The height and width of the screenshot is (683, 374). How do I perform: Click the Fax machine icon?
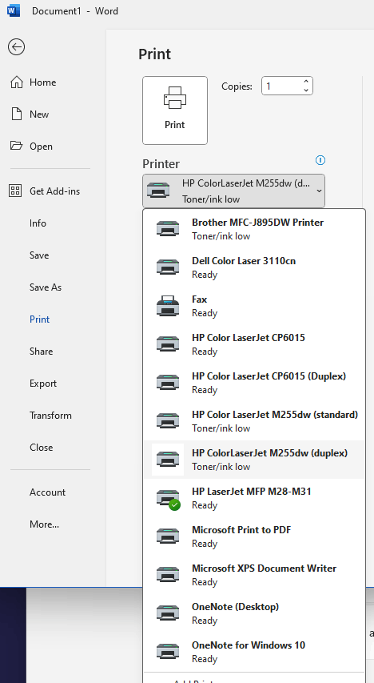pos(168,306)
